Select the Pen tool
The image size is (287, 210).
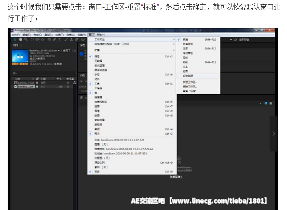[55, 40]
